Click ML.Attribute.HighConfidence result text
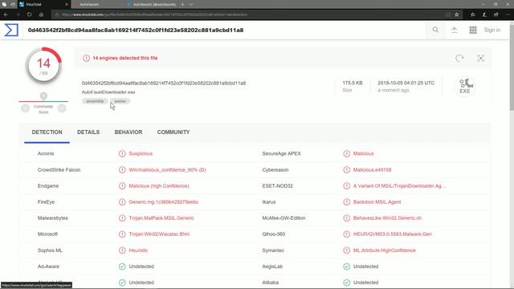 pos(384,250)
